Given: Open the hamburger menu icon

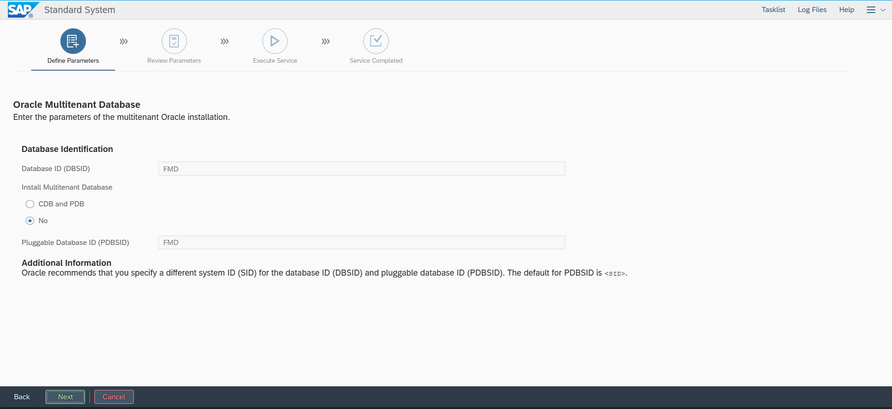Looking at the screenshot, I should [x=871, y=10].
